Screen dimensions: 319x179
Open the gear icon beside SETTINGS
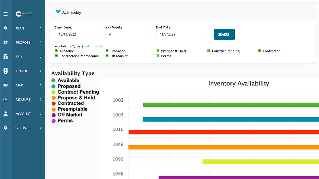(6, 128)
